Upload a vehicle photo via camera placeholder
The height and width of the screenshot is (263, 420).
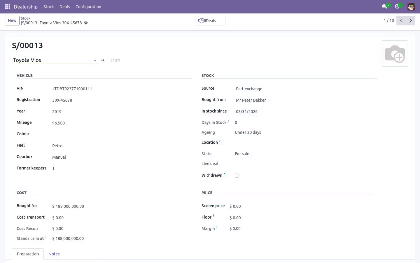(395, 53)
